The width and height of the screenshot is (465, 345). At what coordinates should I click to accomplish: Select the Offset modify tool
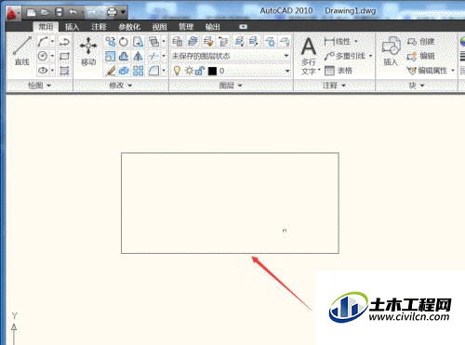(124, 56)
